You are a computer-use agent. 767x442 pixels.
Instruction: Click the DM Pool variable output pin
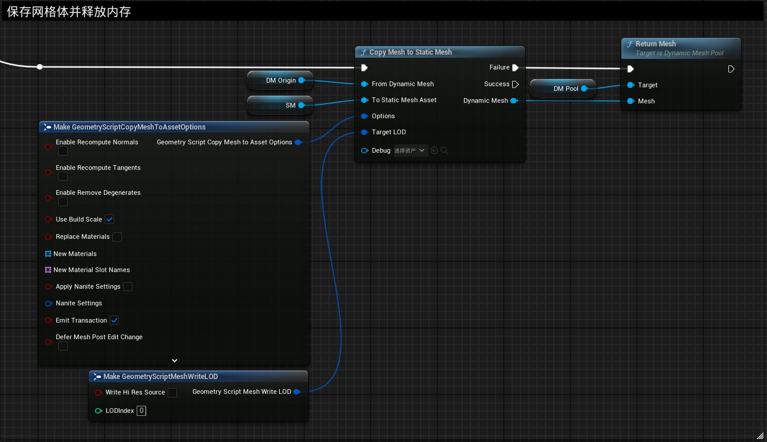click(x=584, y=89)
